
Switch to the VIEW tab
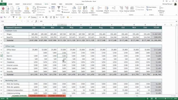61,4
